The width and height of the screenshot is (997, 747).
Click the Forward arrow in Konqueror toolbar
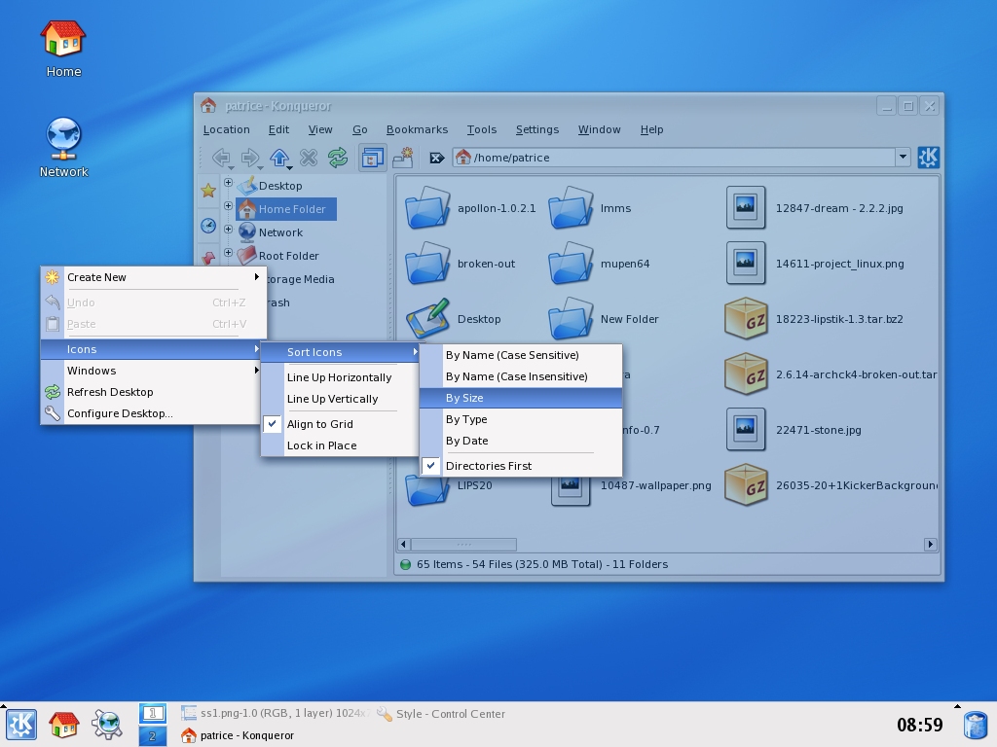point(250,157)
